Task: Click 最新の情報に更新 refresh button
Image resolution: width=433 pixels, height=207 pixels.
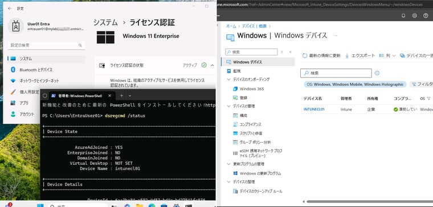Action: [x=321, y=55]
